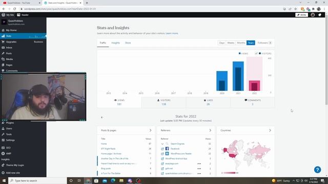The image size is (328, 184).
Task: Select the Days period
Action: (x=222, y=43)
